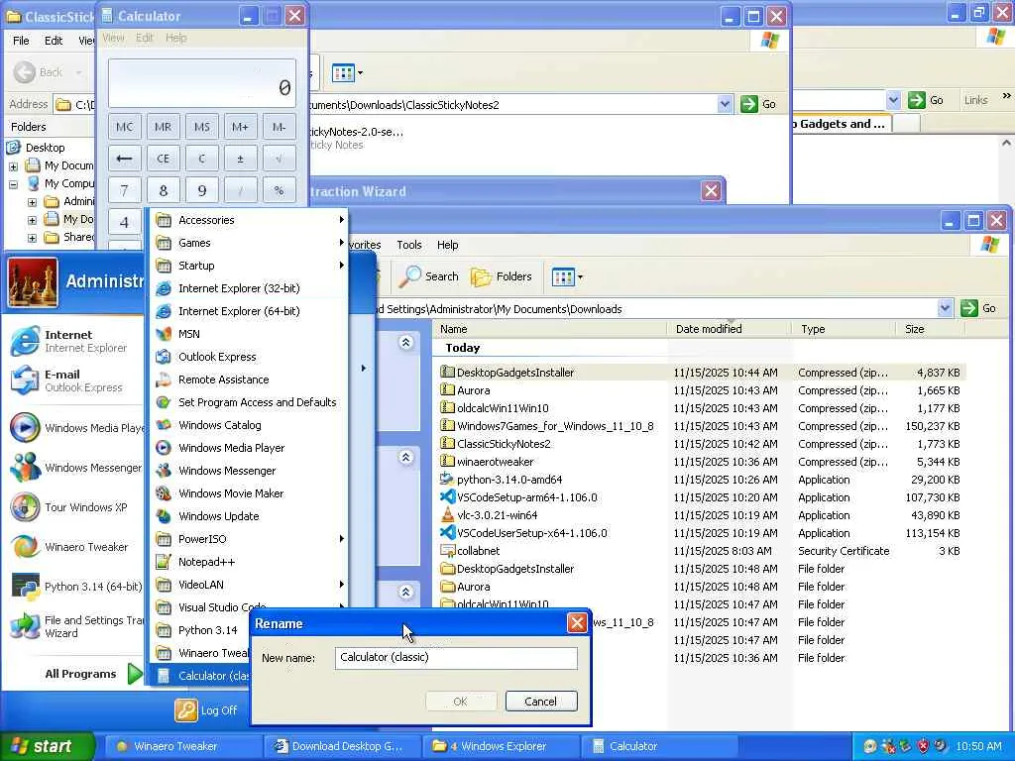The height and width of the screenshot is (761, 1015).
Task: Toggle Folders pane in Downloads window toolbar
Action: click(x=502, y=277)
